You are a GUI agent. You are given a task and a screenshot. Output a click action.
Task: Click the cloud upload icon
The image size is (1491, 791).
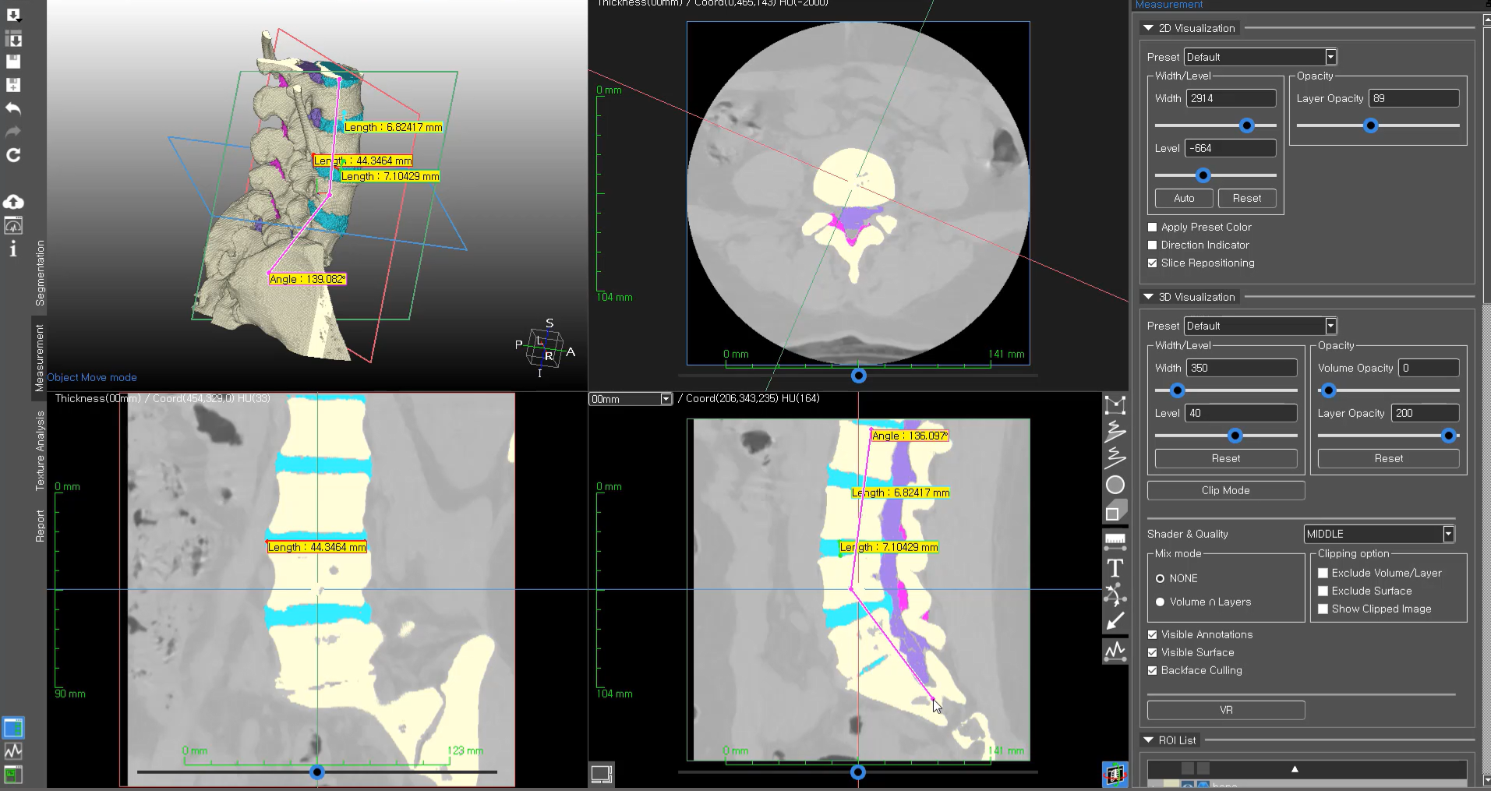13,202
